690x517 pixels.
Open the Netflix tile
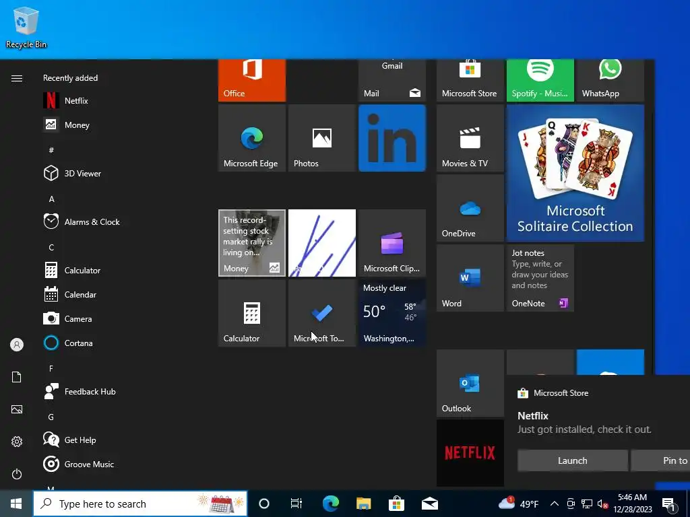(470, 453)
